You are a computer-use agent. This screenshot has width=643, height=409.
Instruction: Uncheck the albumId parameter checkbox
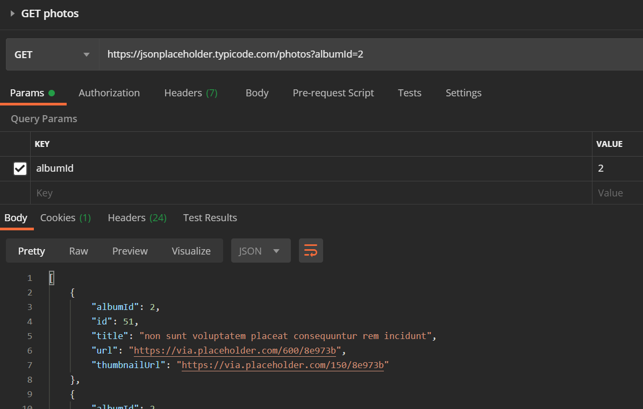20,169
